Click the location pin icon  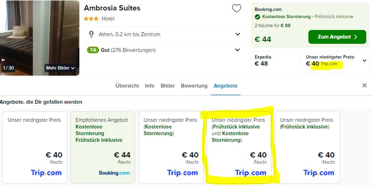91,34
